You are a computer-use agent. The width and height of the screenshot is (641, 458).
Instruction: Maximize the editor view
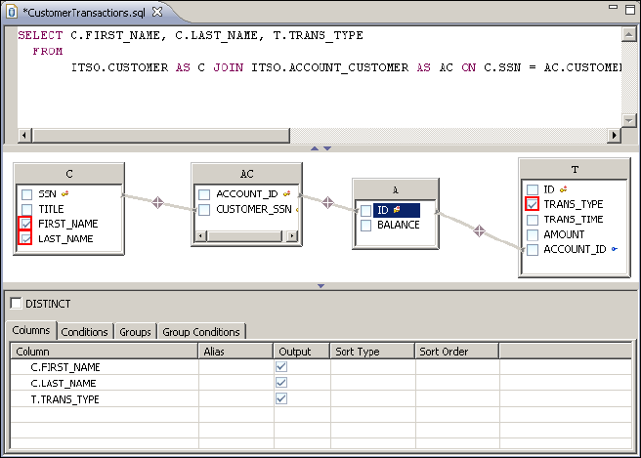tap(630, 10)
